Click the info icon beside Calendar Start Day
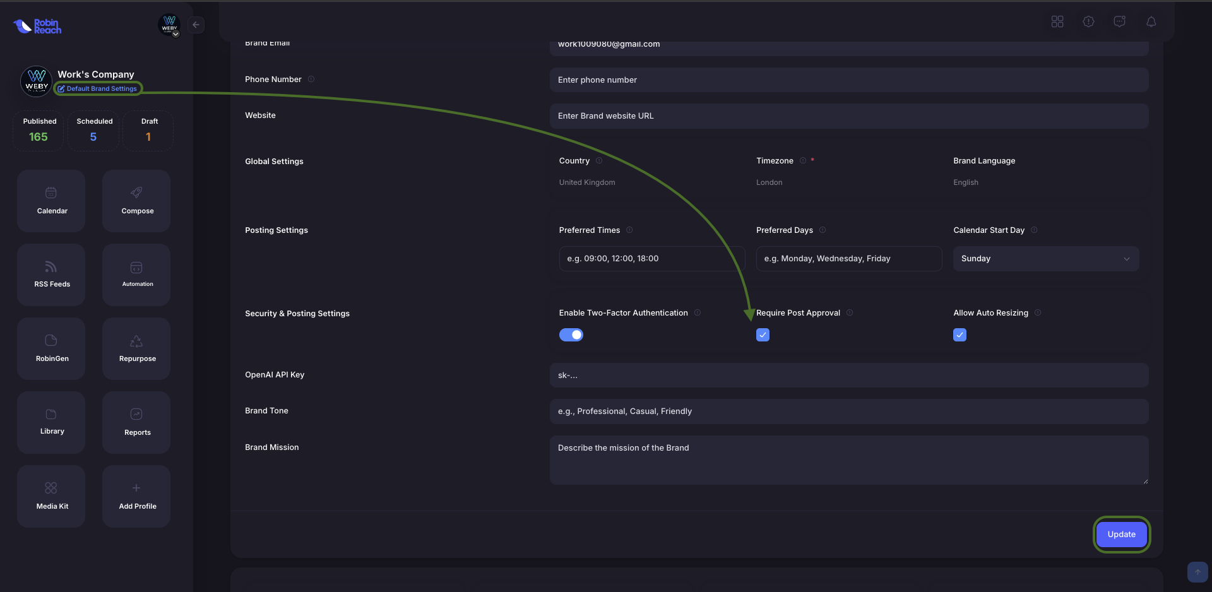The width and height of the screenshot is (1212, 592). (x=1034, y=230)
